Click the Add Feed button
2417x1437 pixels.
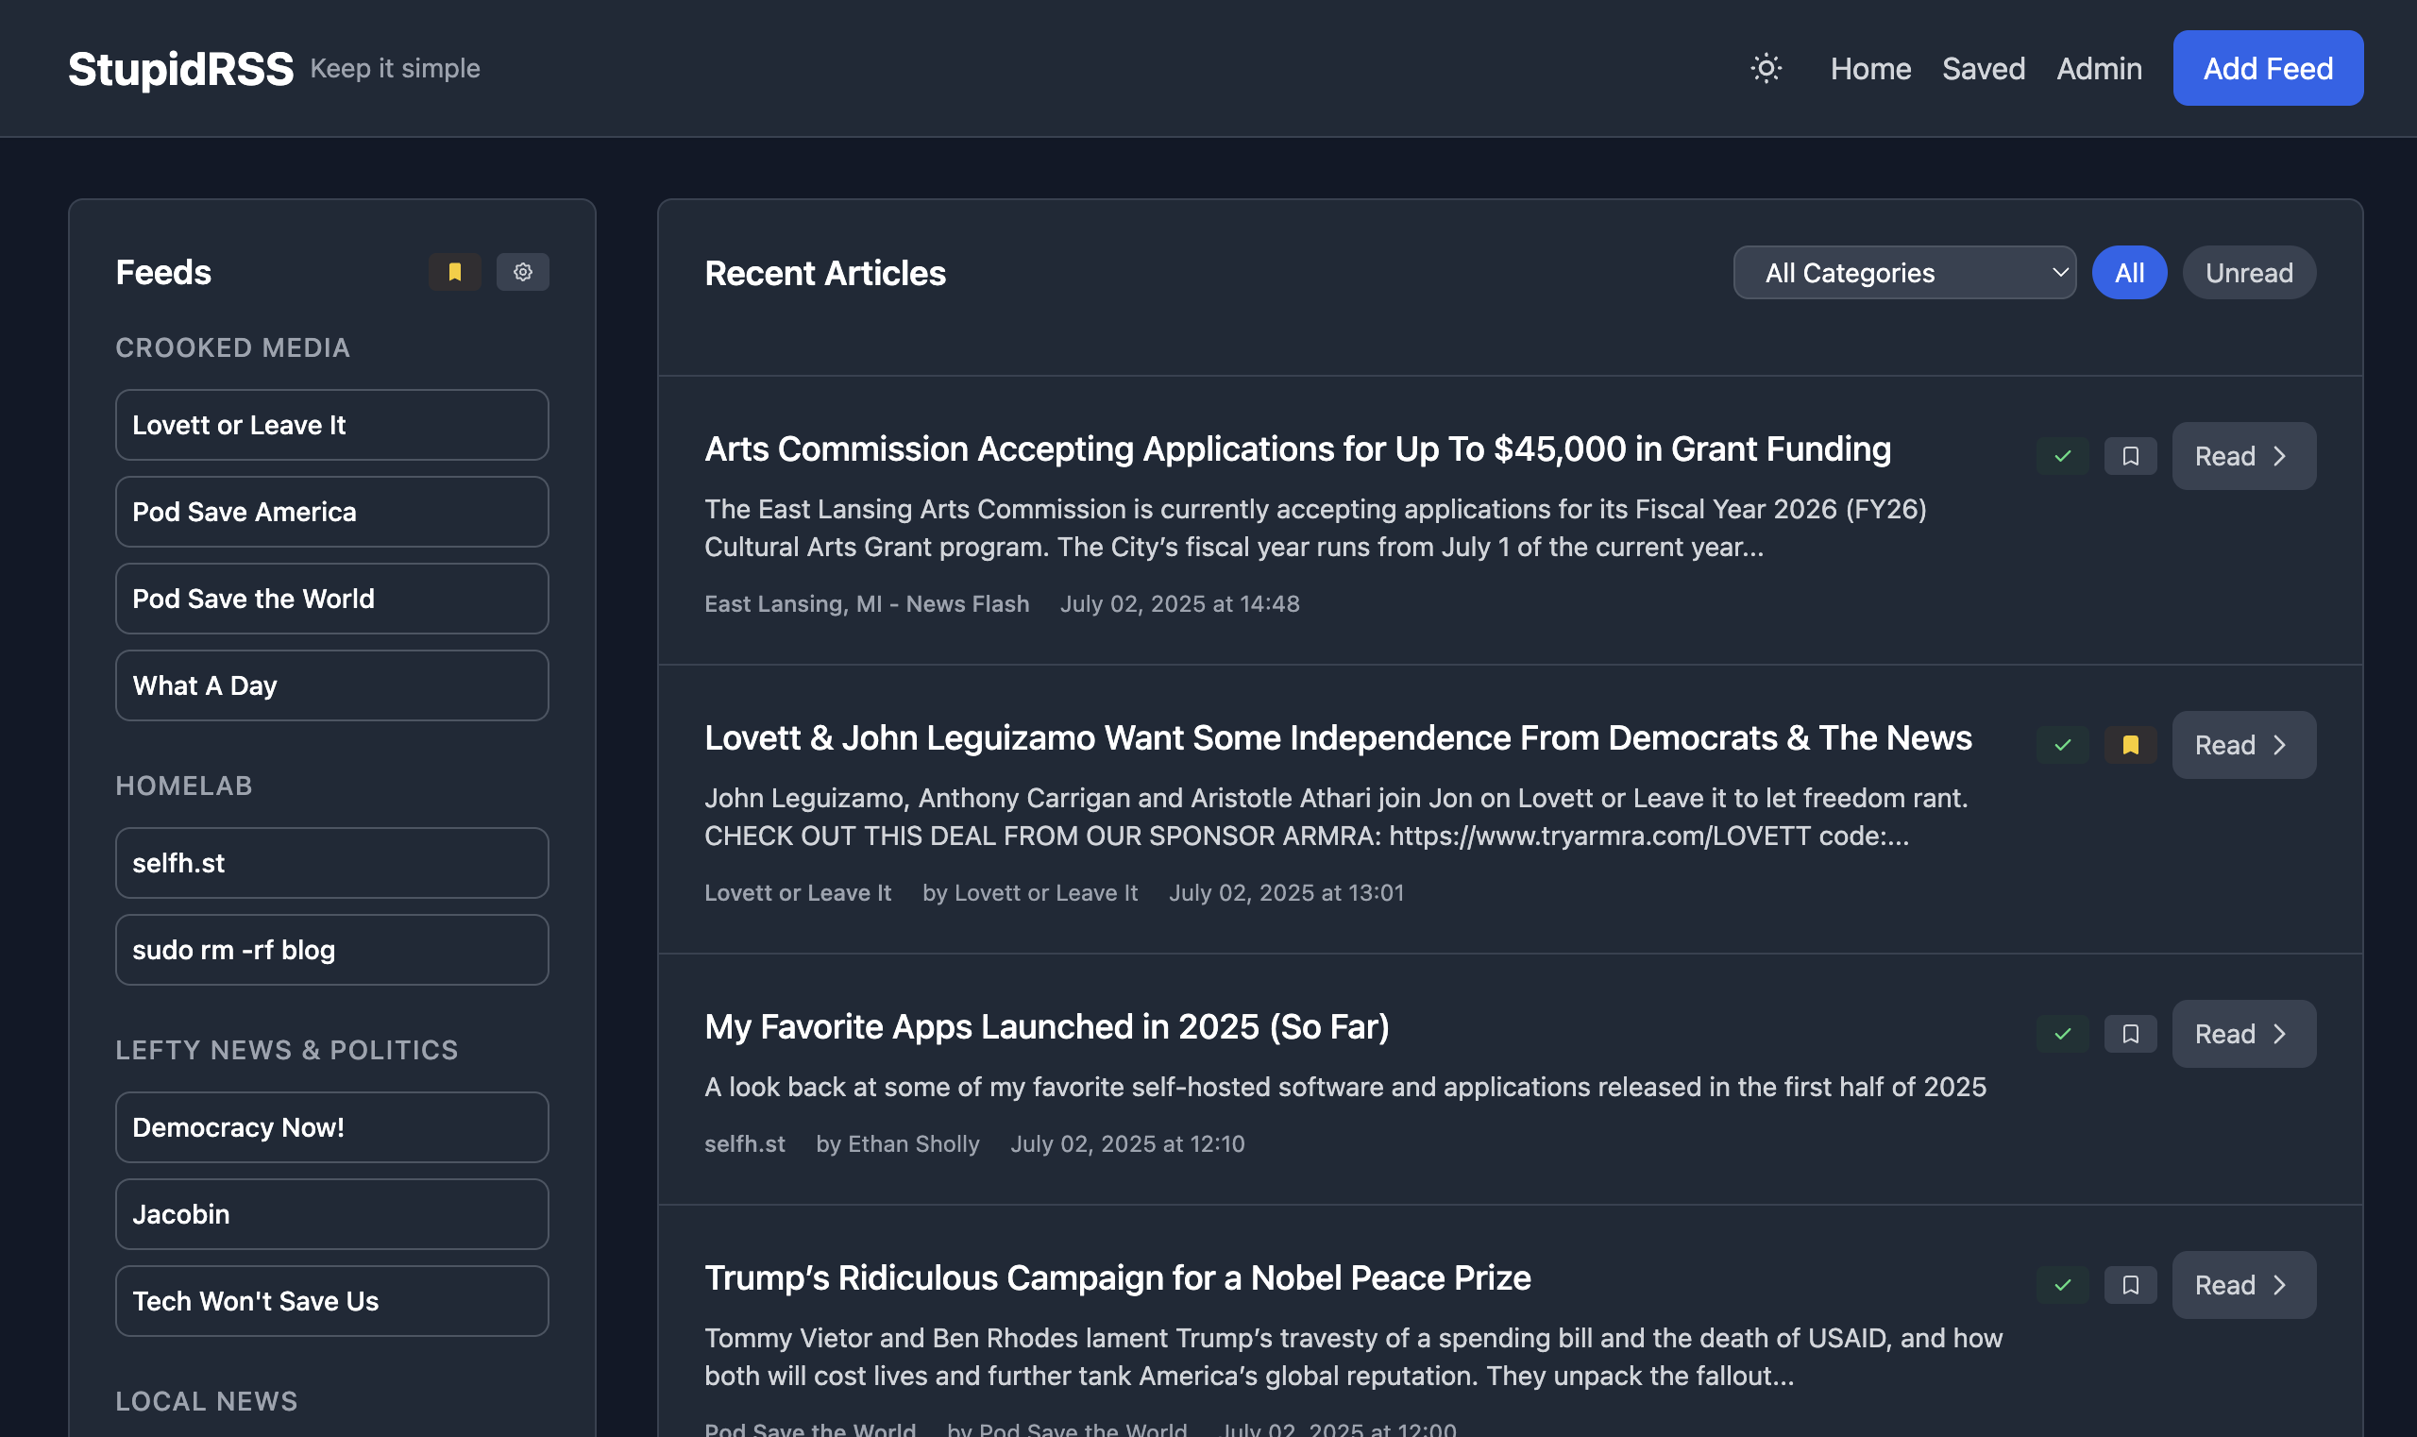click(2267, 68)
